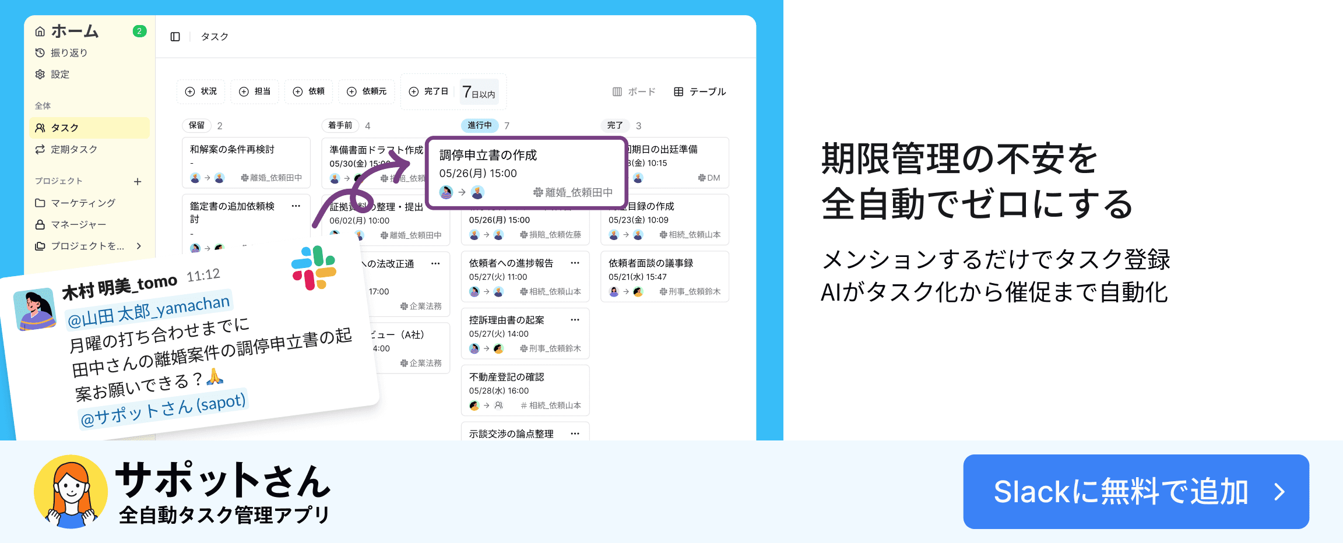
Task: Add 担当 assignee filter
Action: tap(255, 91)
